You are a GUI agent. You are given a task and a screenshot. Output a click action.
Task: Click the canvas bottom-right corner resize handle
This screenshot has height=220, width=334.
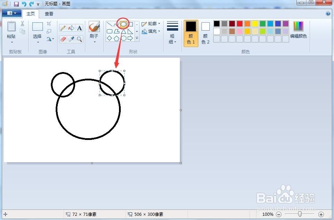181,163
